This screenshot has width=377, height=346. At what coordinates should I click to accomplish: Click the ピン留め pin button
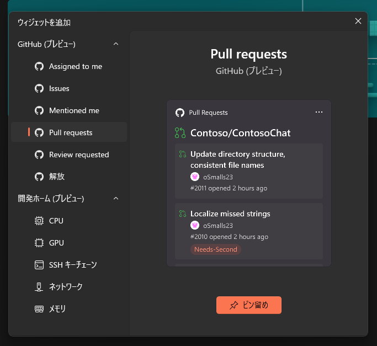[x=249, y=305]
